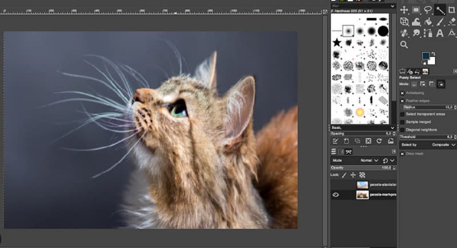Click the Edit brush icon below brushes
The height and width of the screenshot is (248, 457).
(x=335, y=141)
